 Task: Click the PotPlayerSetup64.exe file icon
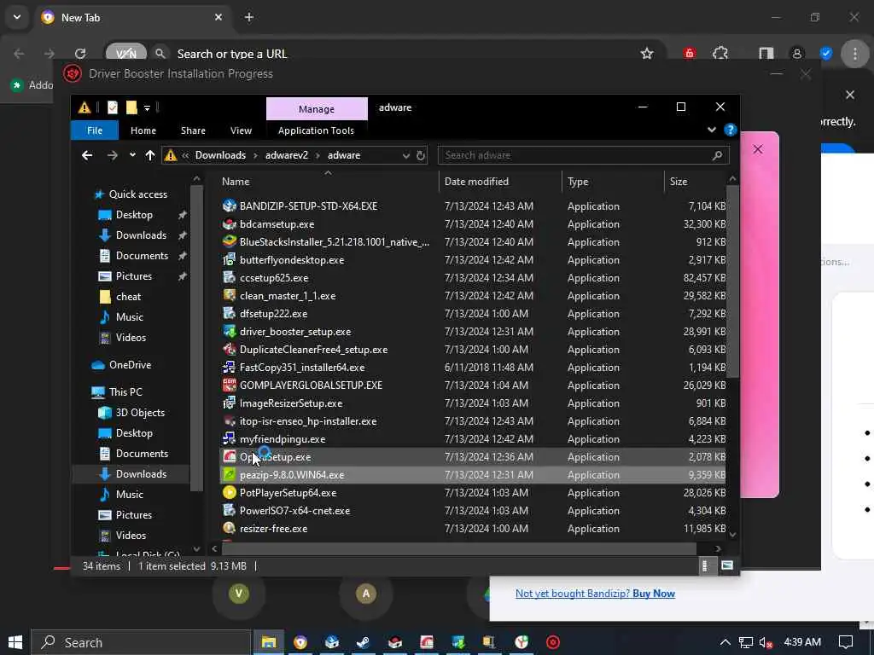coord(229,492)
